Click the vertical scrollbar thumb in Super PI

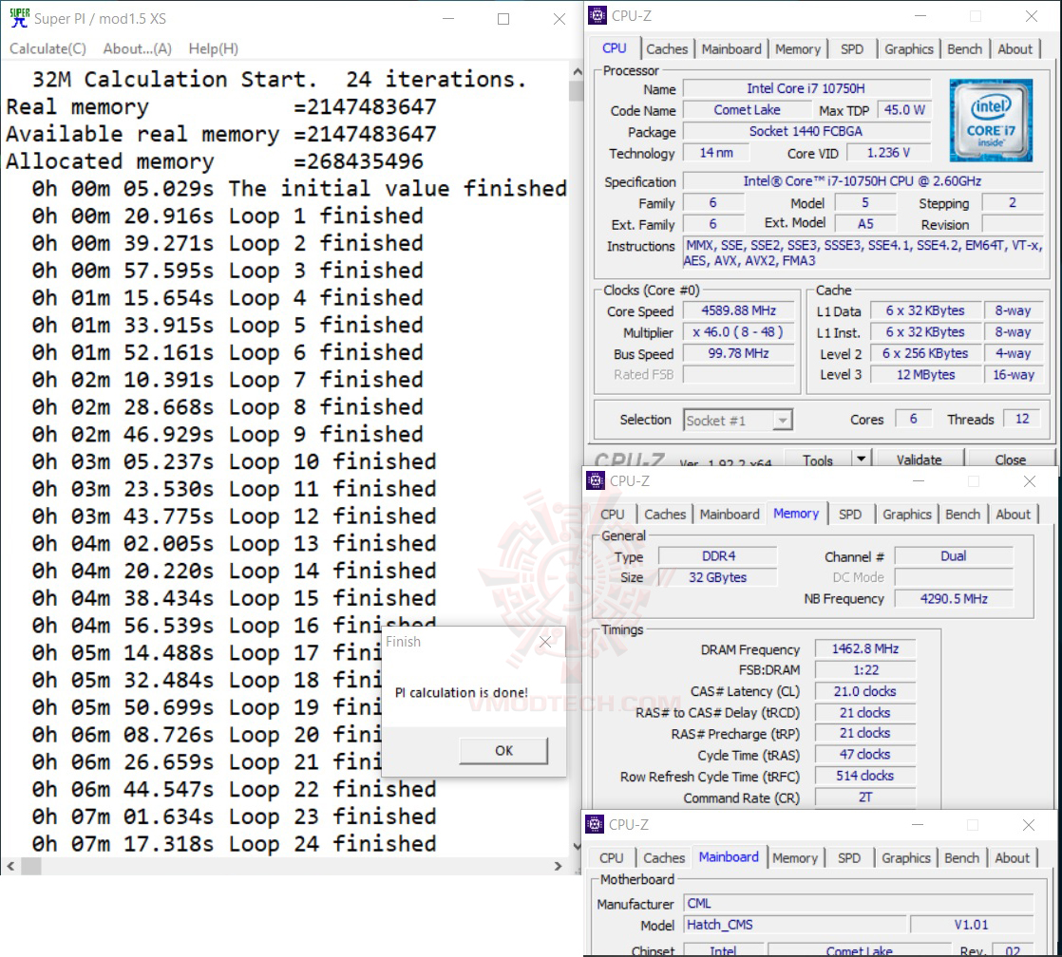(577, 90)
